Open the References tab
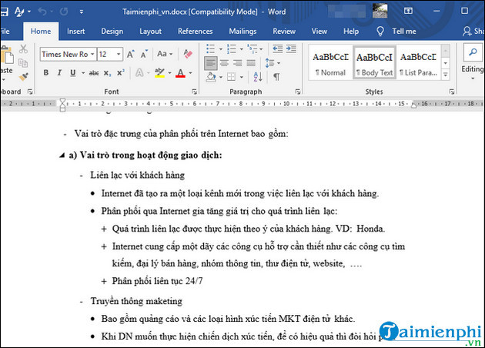Image resolution: width=485 pixels, height=348 pixels. pyautogui.click(x=196, y=32)
